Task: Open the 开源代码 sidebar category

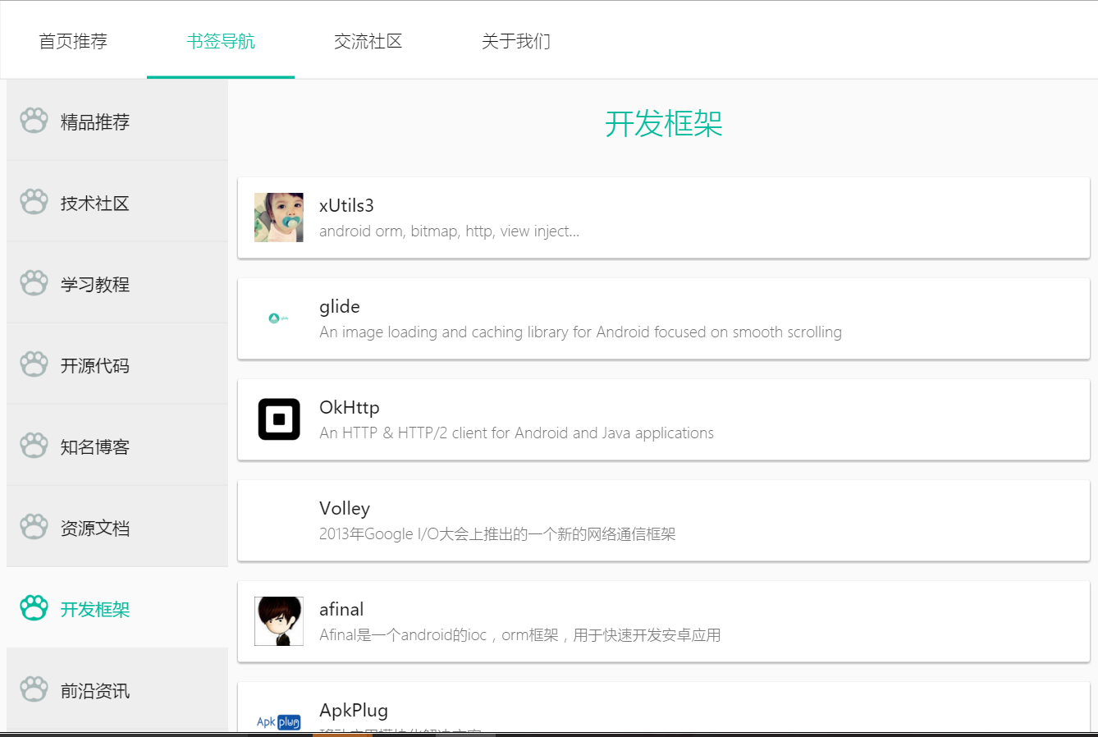Action: click(x=117, y=364)
